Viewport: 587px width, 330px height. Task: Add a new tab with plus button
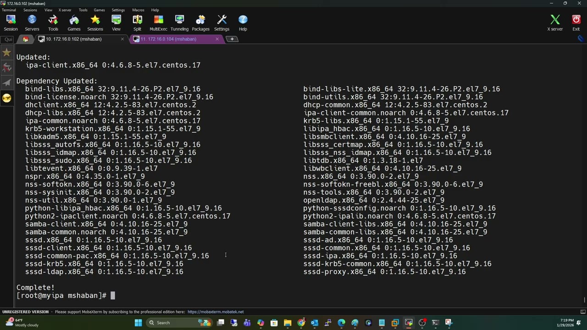click(x=232, y=39)
